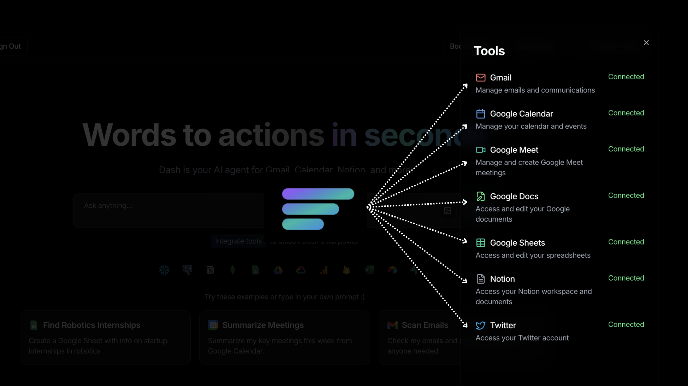This screenshot has width=688, height=386.
Task: Click the Dash gradient logo
Action: coord(318,209)
